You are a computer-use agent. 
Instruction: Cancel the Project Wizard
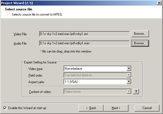[147, 108]
